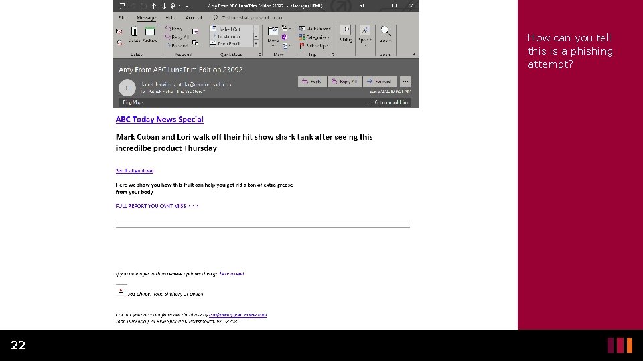643x361 pixels.
Task: Click the date 'Sun 6/2/2019' text
Action: [390, 92]
